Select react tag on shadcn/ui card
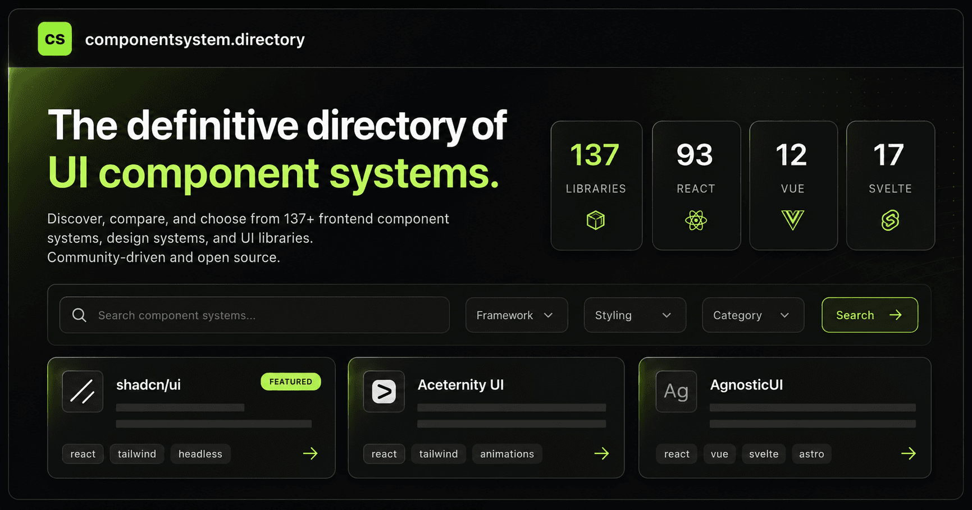Screen dimensions: 972x510 pos(83,454)
